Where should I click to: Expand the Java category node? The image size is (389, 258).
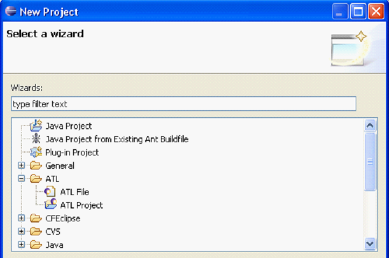point(22,245)
